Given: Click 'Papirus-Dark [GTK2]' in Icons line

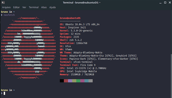Looking at the screenshot, I should click(83, 59).
